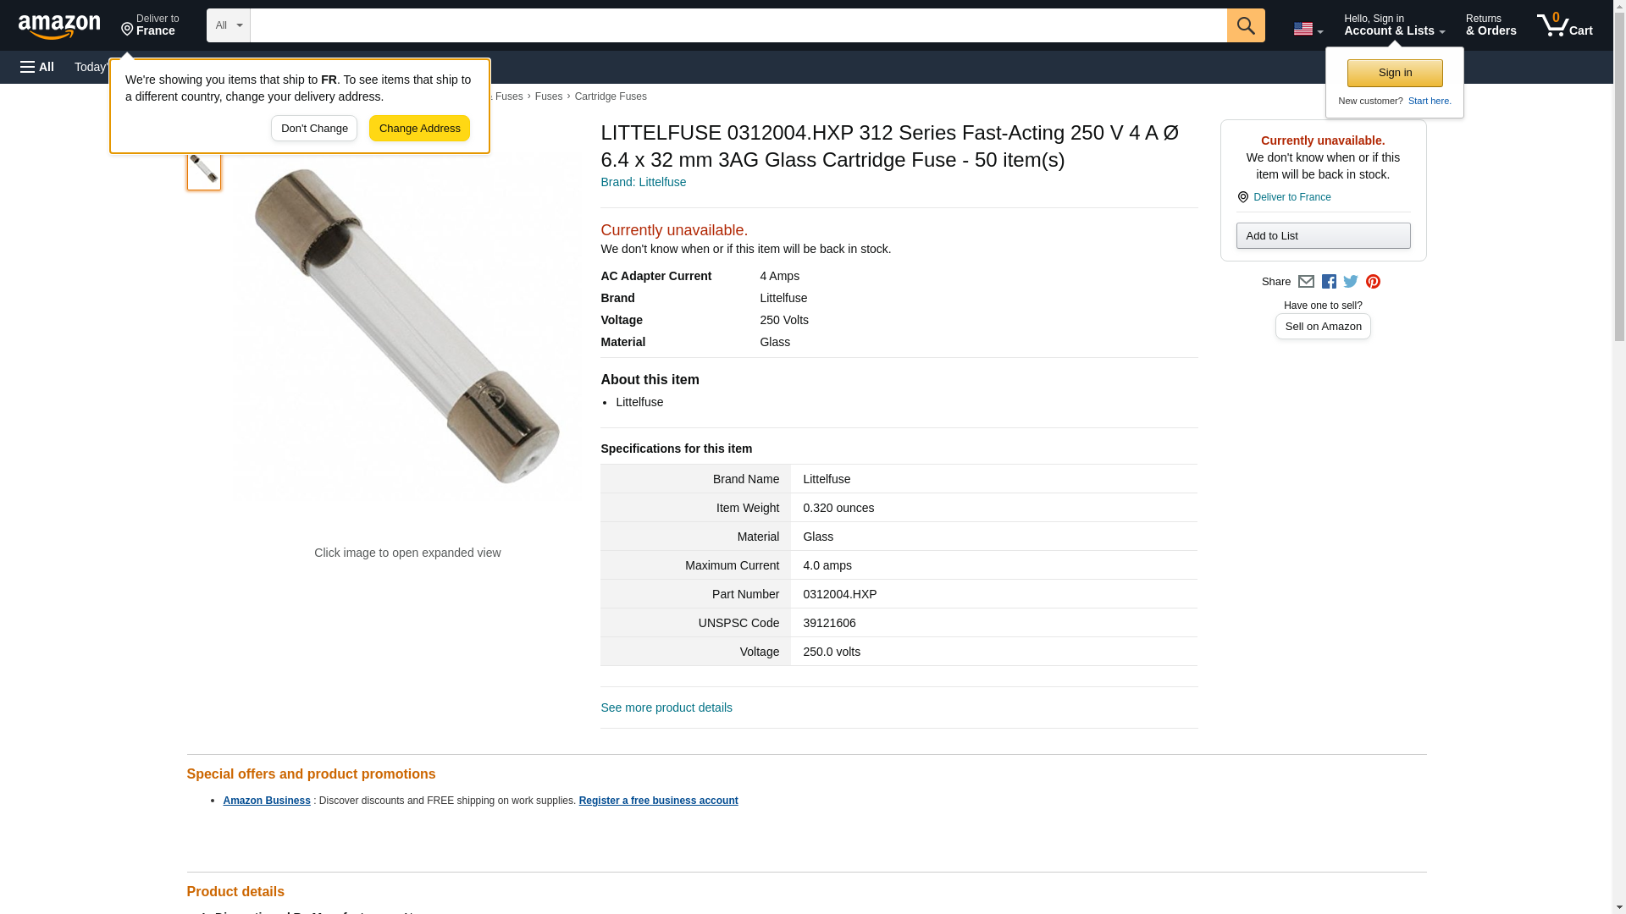Click the Don't Change button
The image size is (1626, 914).
(x=314, y=129)
